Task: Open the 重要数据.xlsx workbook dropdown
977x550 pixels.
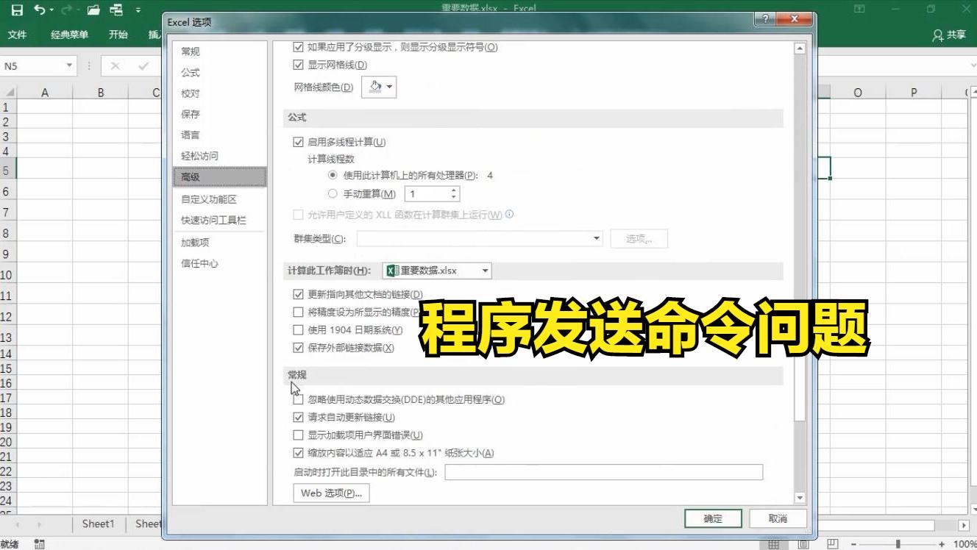Action: (x=485, y=270)
